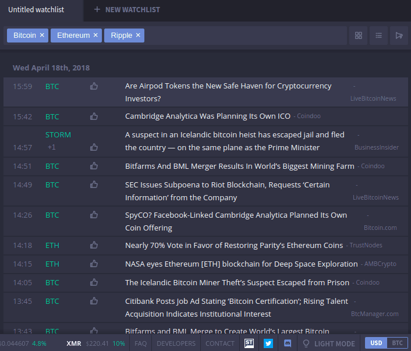Viewport: 411px width, 351px height.
Task: Click empty area of the coin filter input
Action: coord(245,36)
